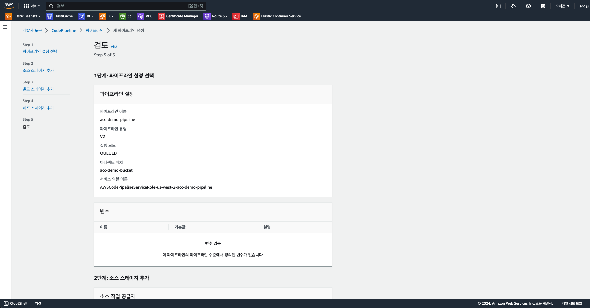Go to Step 2 소스 스테이지 추가
The height and width of the screenshot is (308, 590).
38,70
